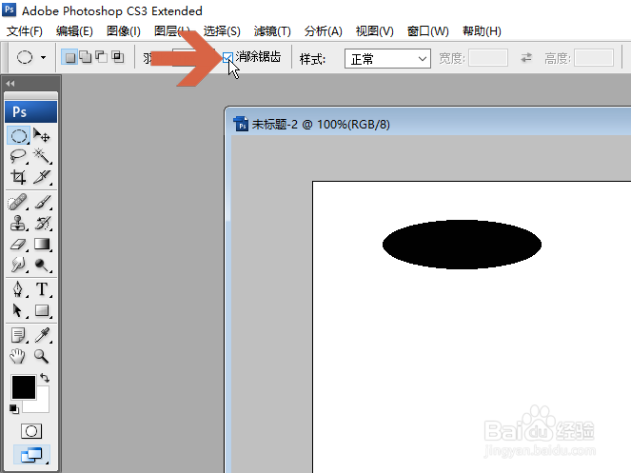Select the Smudge/Blur tool
The height and width of the screenshot is (473, 631).
18,265
